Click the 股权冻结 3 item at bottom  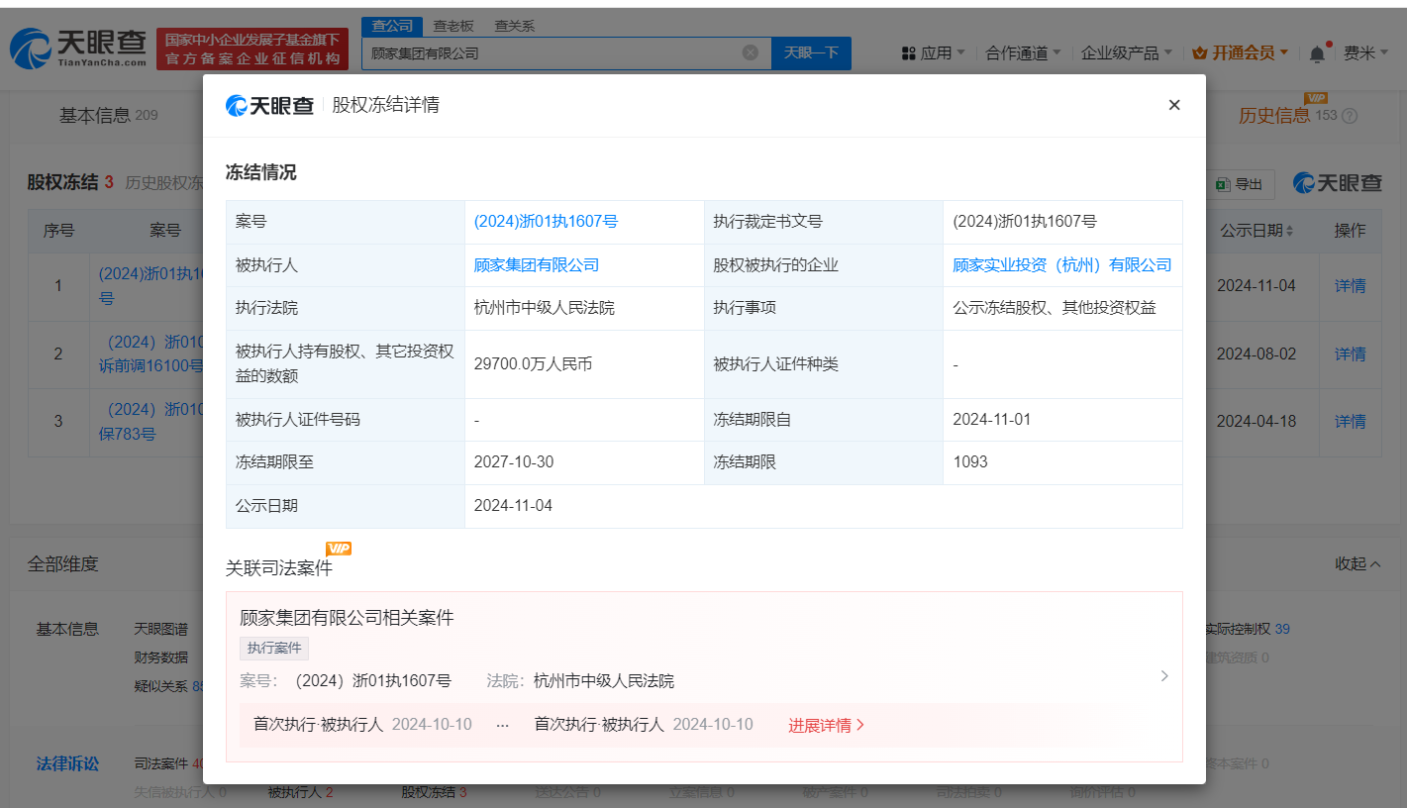click(434, 792)
